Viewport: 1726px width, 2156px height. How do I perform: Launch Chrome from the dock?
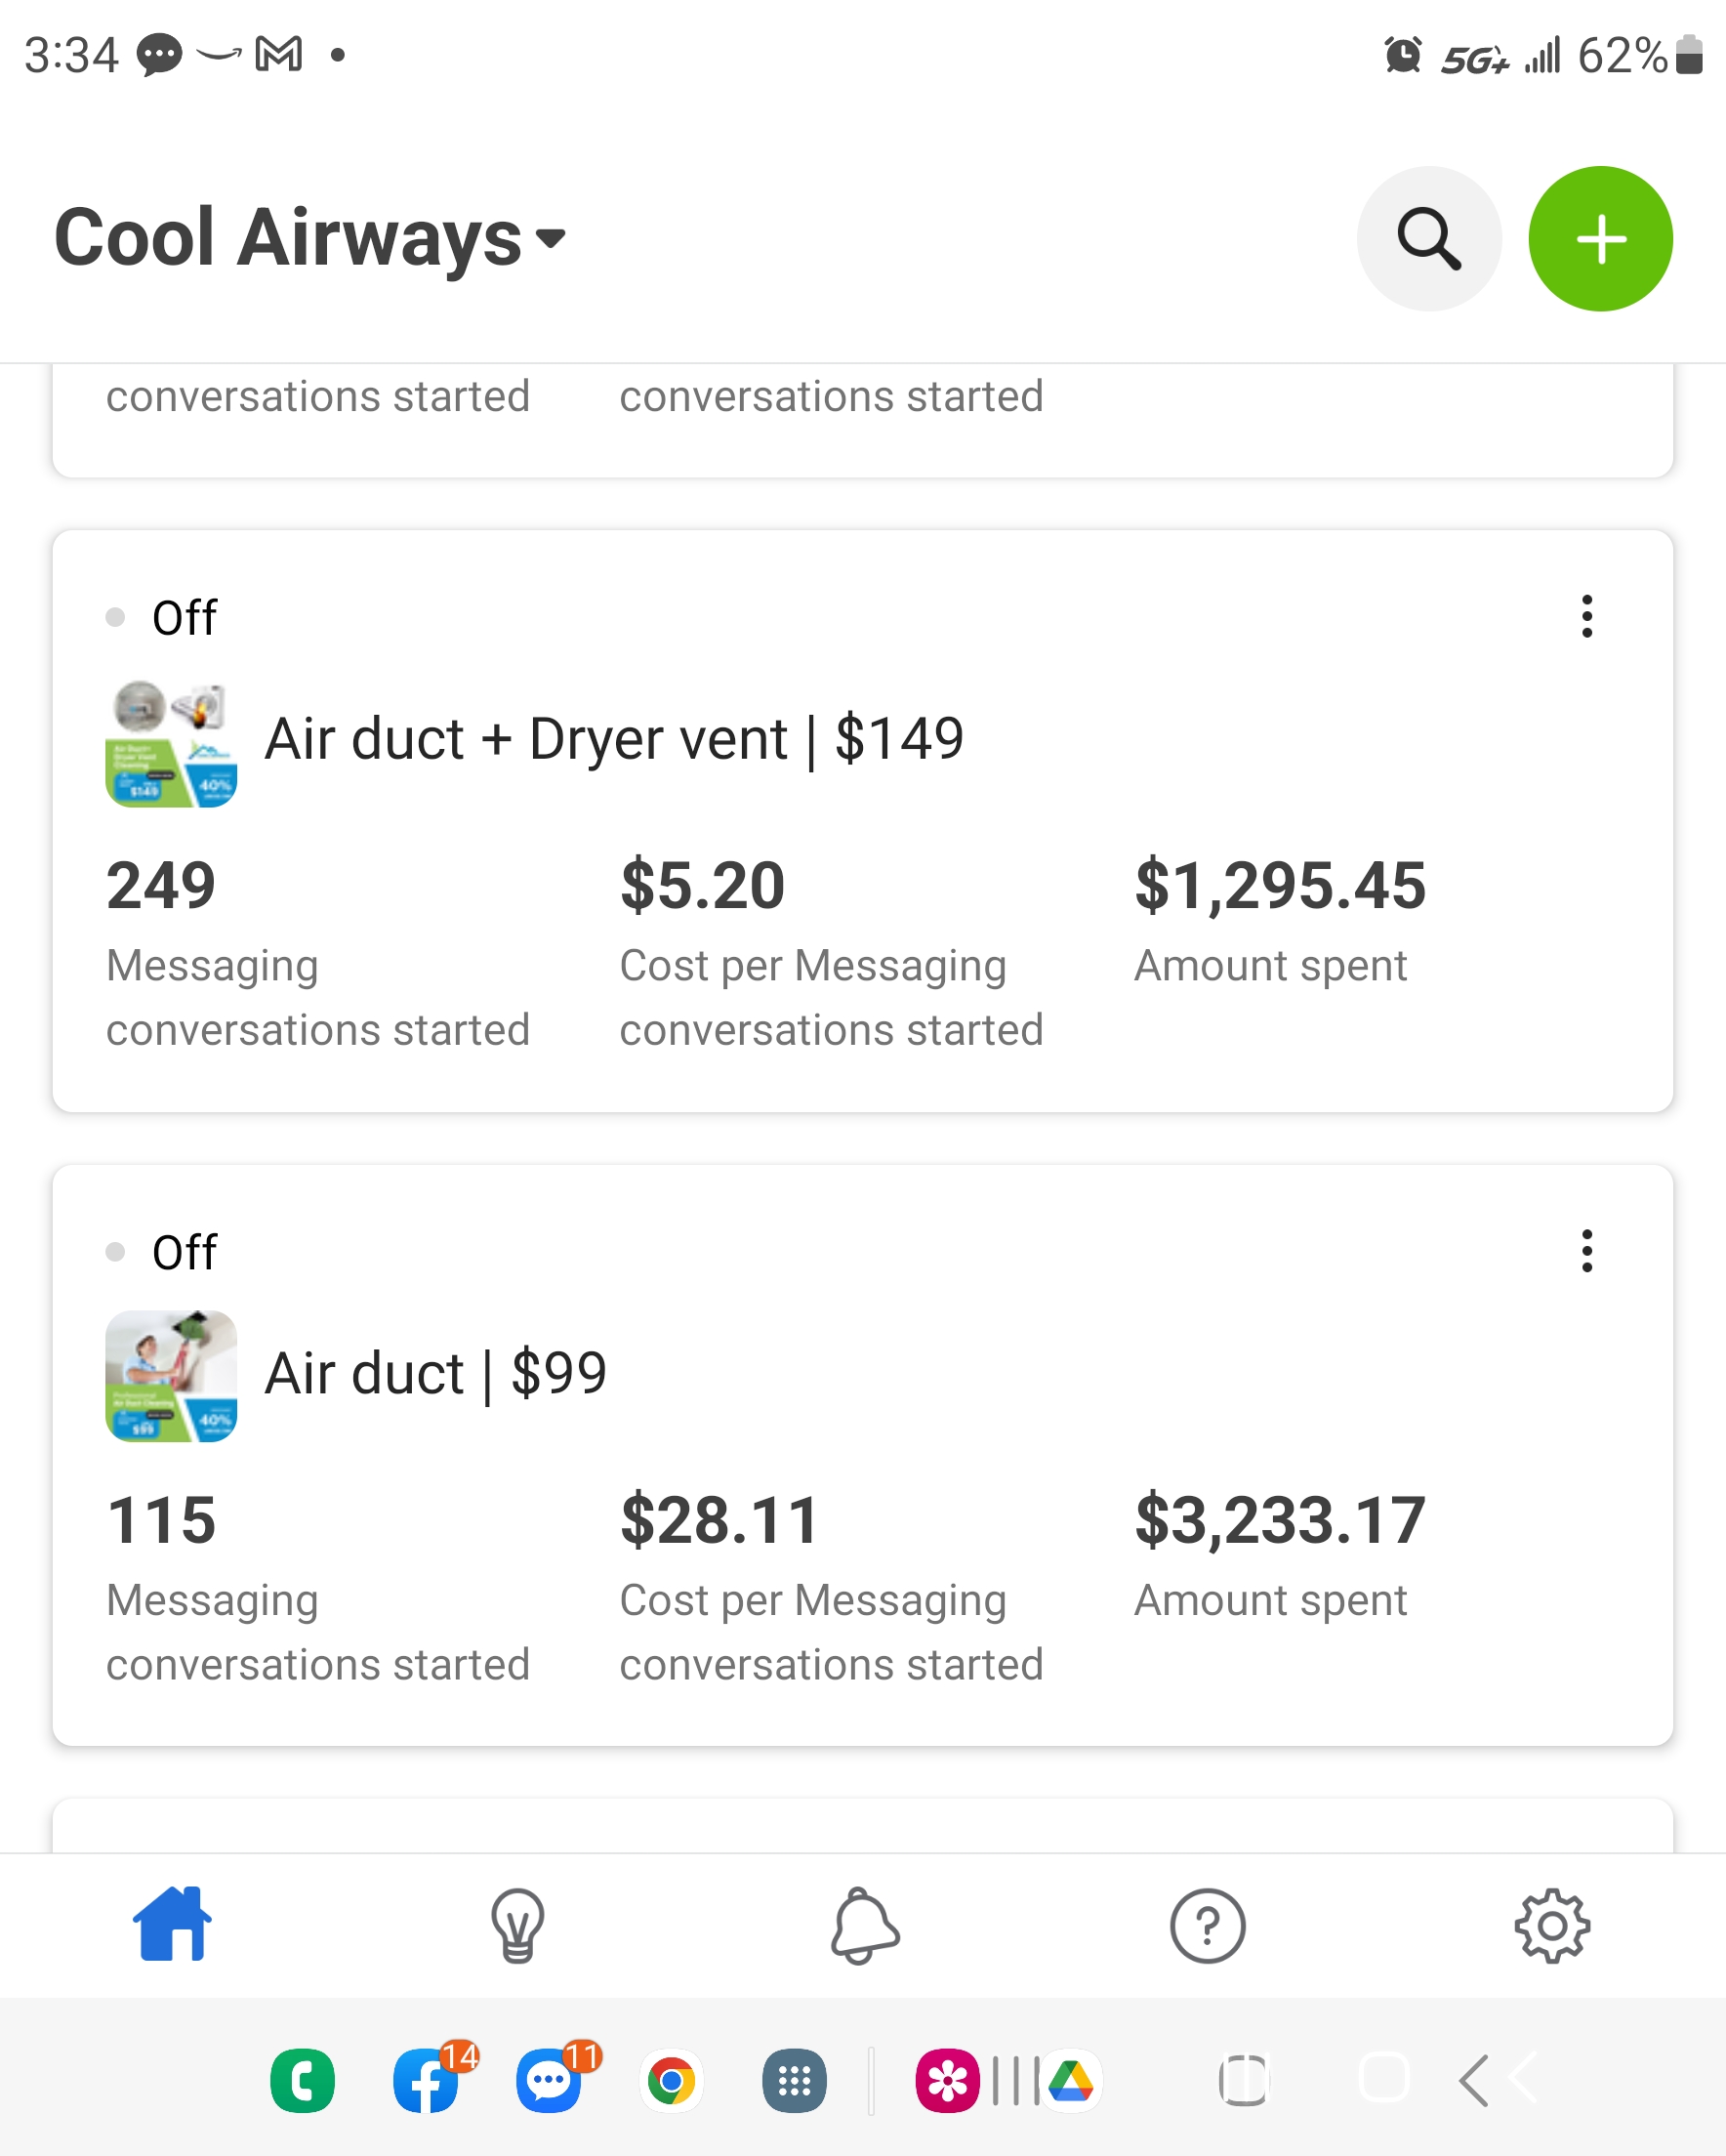[671, 2081]
